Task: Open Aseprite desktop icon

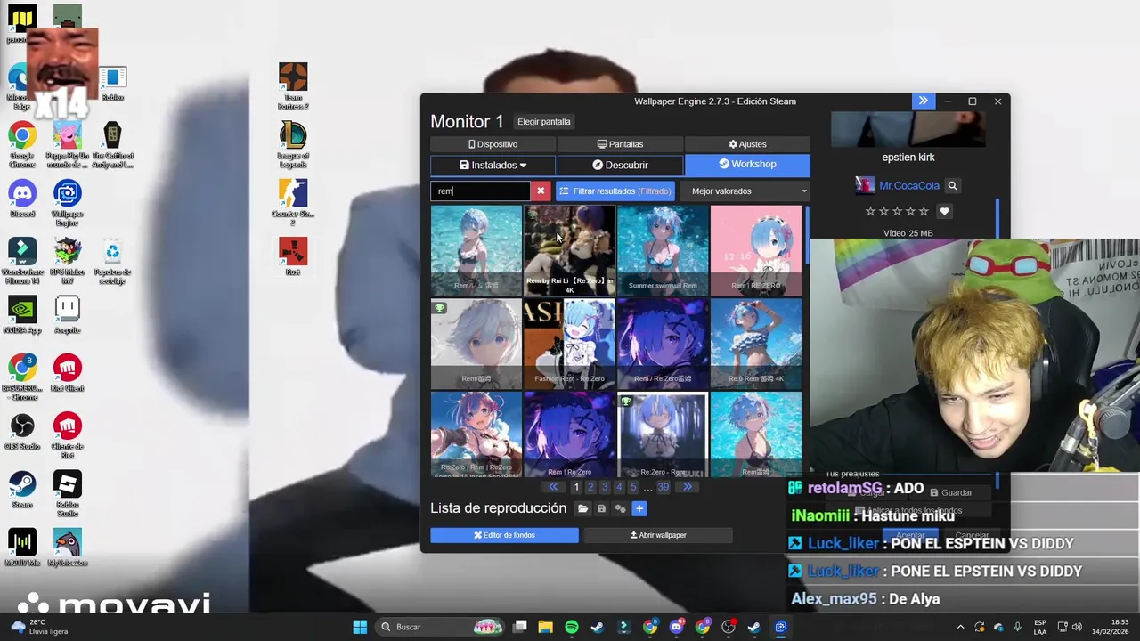Action: click(67, 314)
